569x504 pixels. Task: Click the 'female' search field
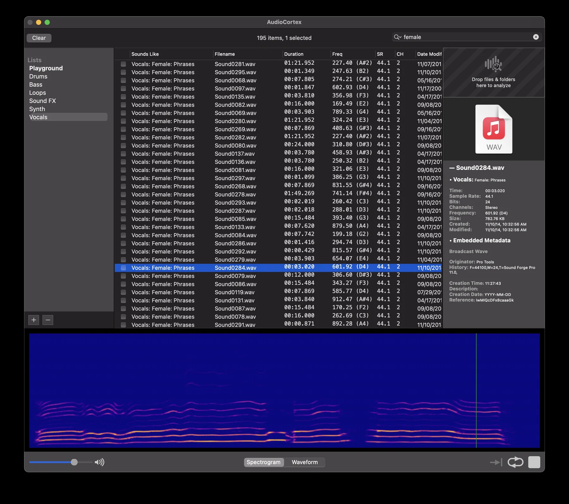(x=467, y=37)
